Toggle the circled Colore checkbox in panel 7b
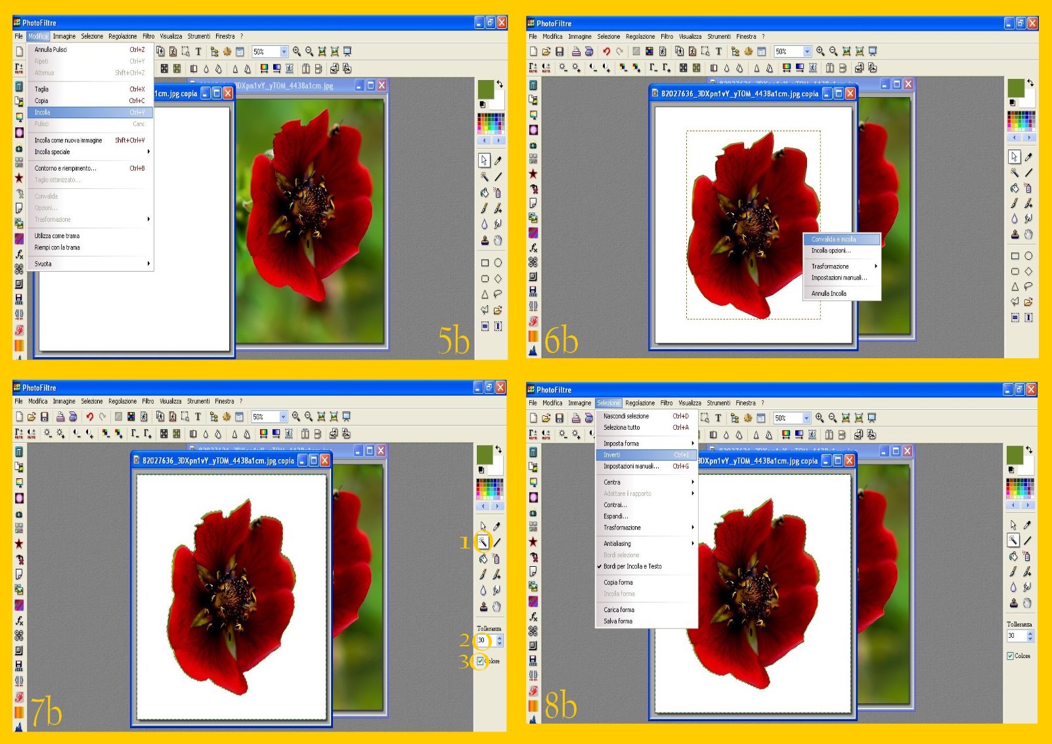The height and width of the screenshot is (744, 1052). click(481, 661)
